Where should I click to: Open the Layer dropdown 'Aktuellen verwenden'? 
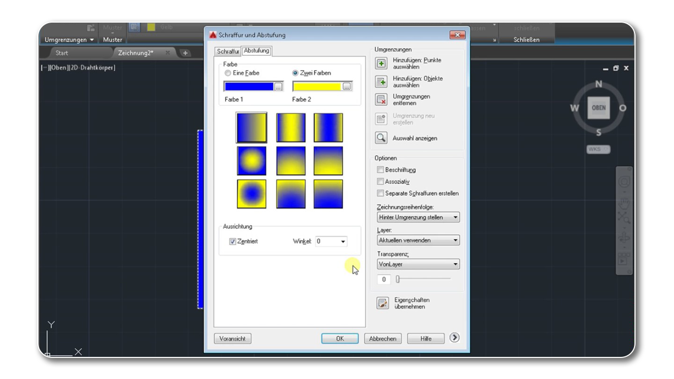[x=455, y=241]
